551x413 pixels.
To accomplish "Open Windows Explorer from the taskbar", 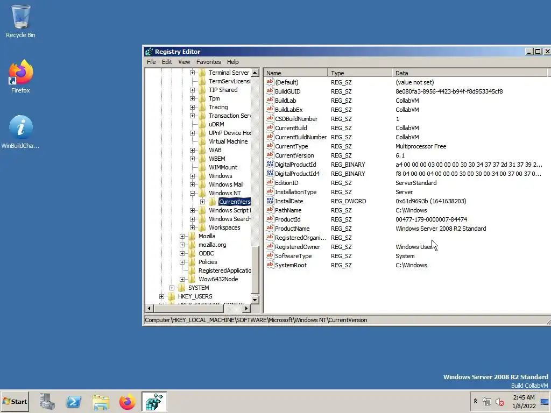I will click(x=101, y=401).
